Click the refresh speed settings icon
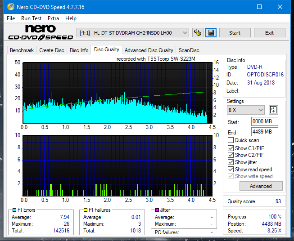The width and height of the screenshot is (294, 241). [x=273, y=110]
